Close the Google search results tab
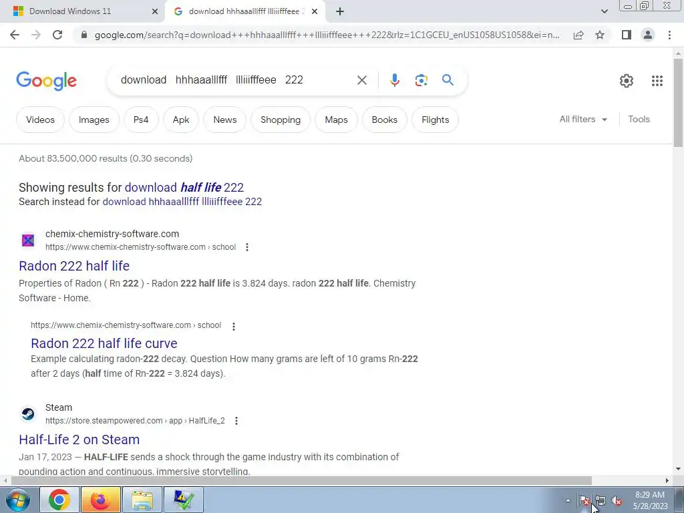The height and width of the screenshot is (513, 684). click(x=315, y=11)
